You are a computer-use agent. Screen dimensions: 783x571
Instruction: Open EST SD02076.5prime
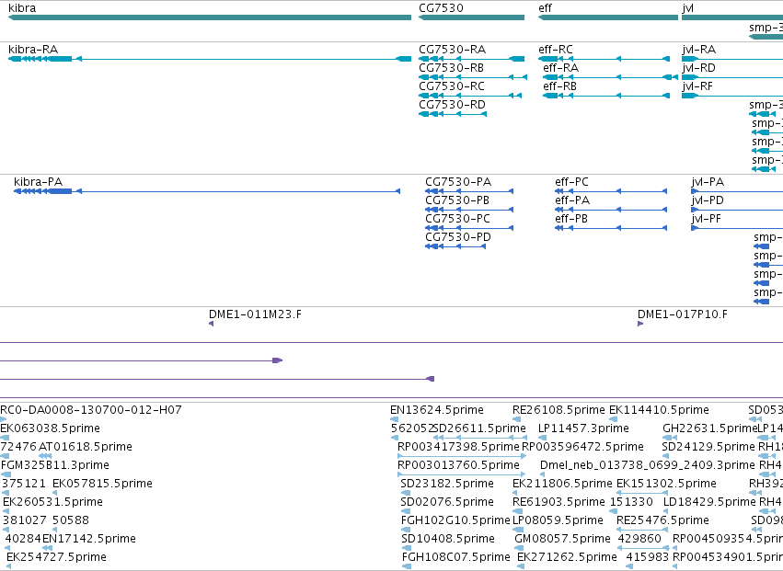point(447,502)
